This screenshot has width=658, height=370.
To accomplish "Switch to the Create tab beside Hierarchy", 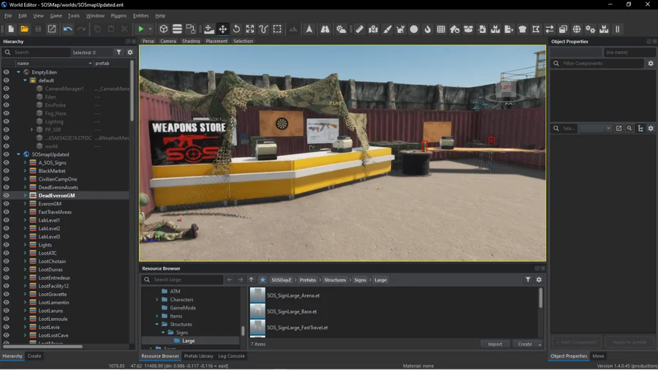I will [34, 355].
